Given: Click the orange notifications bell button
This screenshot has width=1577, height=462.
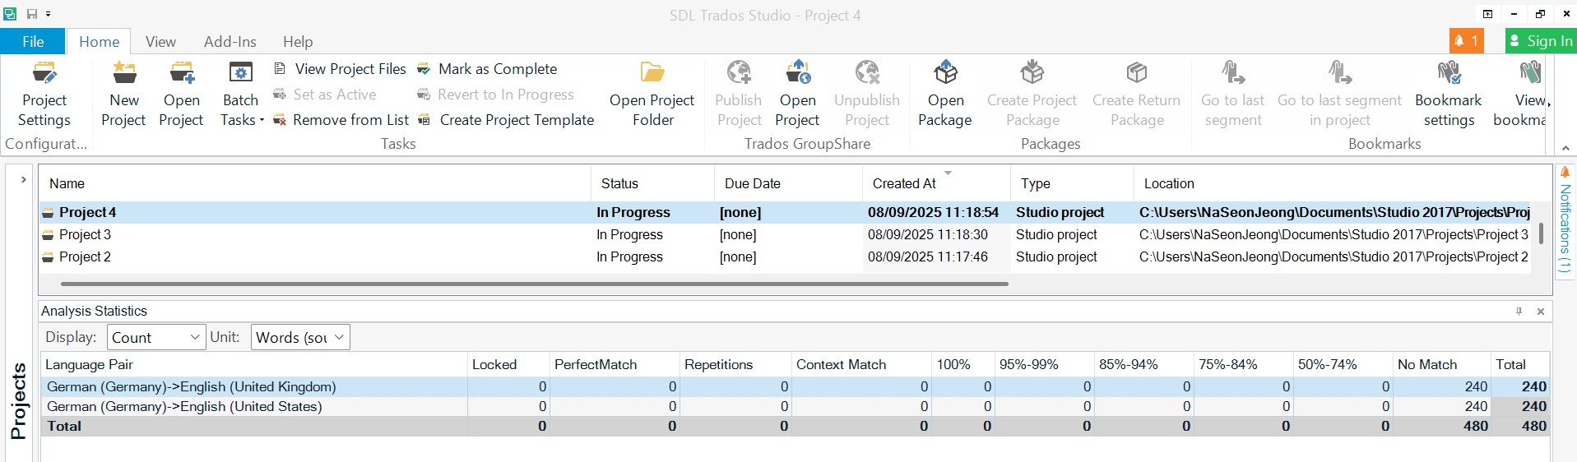Looking at the screenshot, I should coord(1467,40).
